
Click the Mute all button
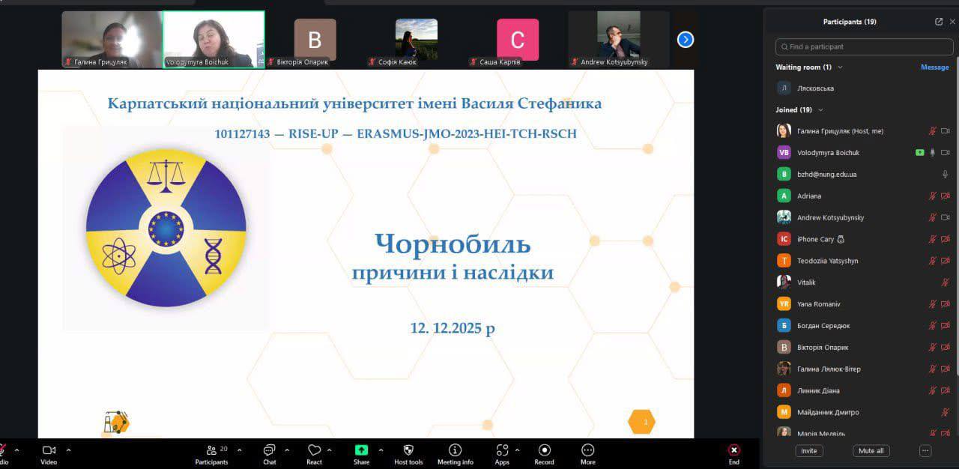[871, 451]
